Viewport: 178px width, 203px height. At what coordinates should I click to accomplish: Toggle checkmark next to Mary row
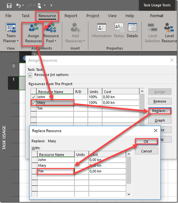point(33,103)
